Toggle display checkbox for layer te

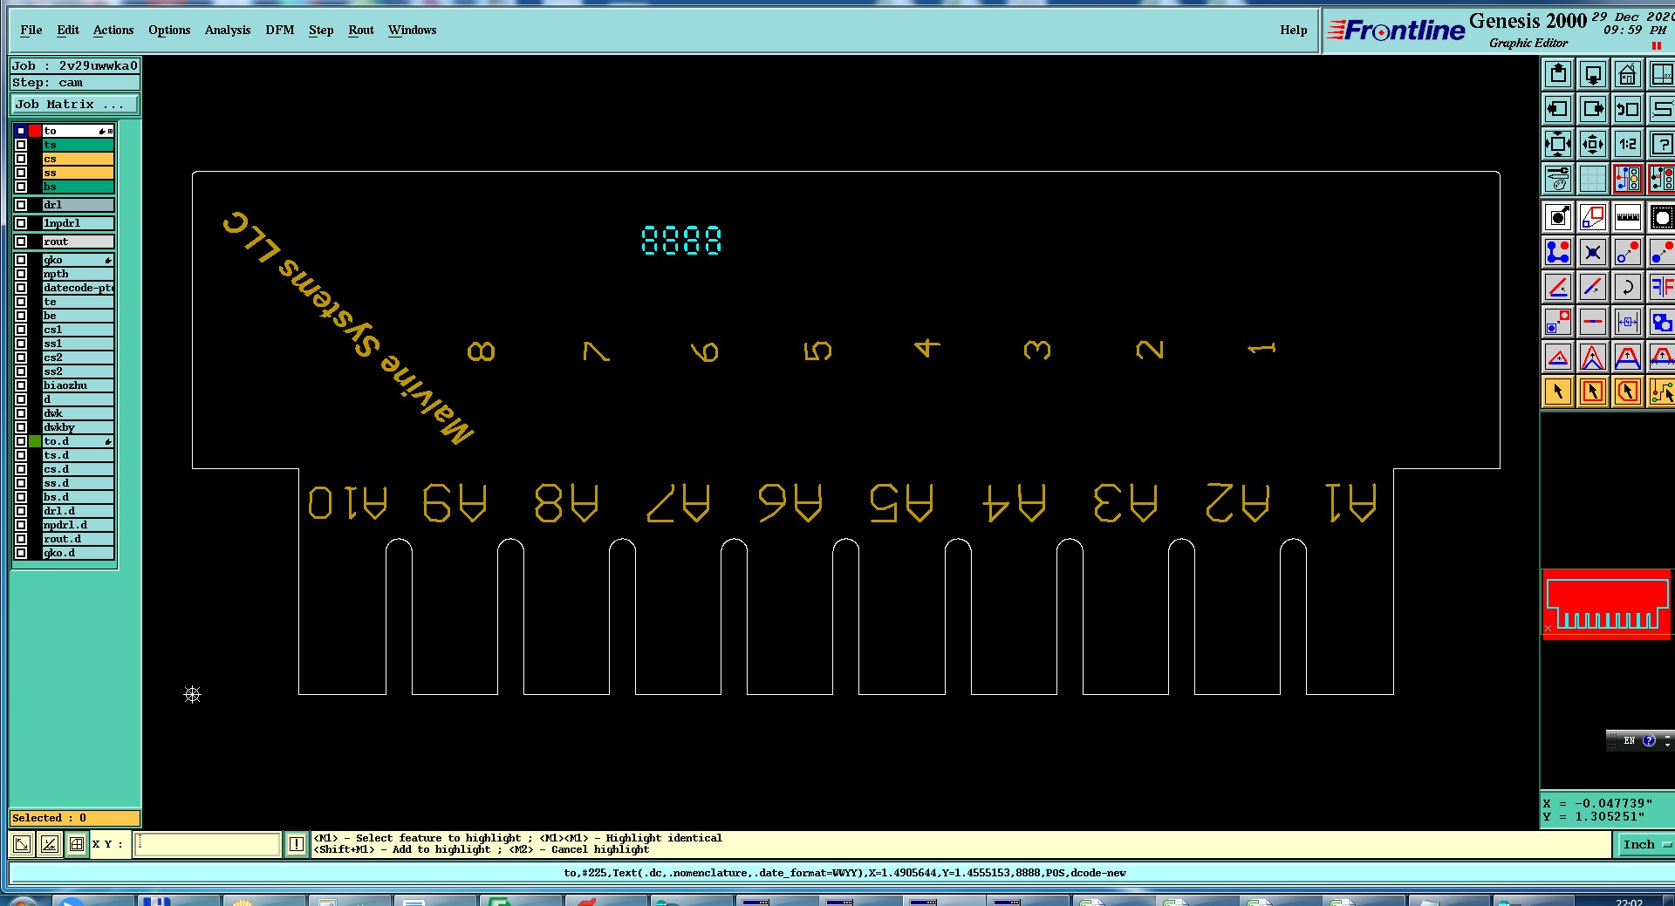coord(21,302)
